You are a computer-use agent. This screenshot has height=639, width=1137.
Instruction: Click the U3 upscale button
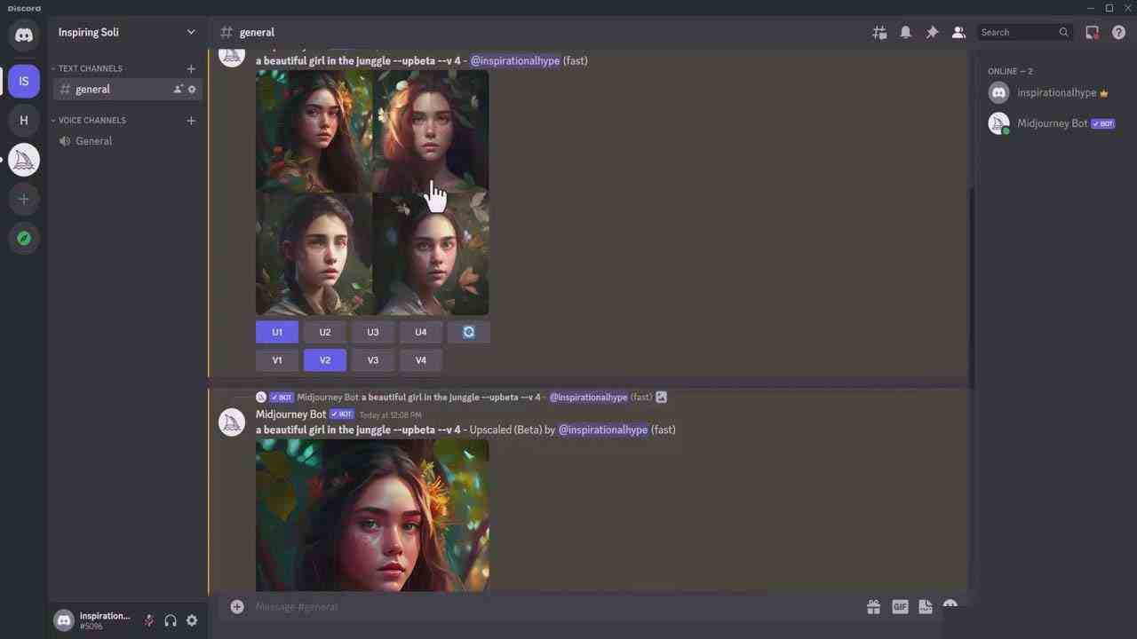pos(373,332)
